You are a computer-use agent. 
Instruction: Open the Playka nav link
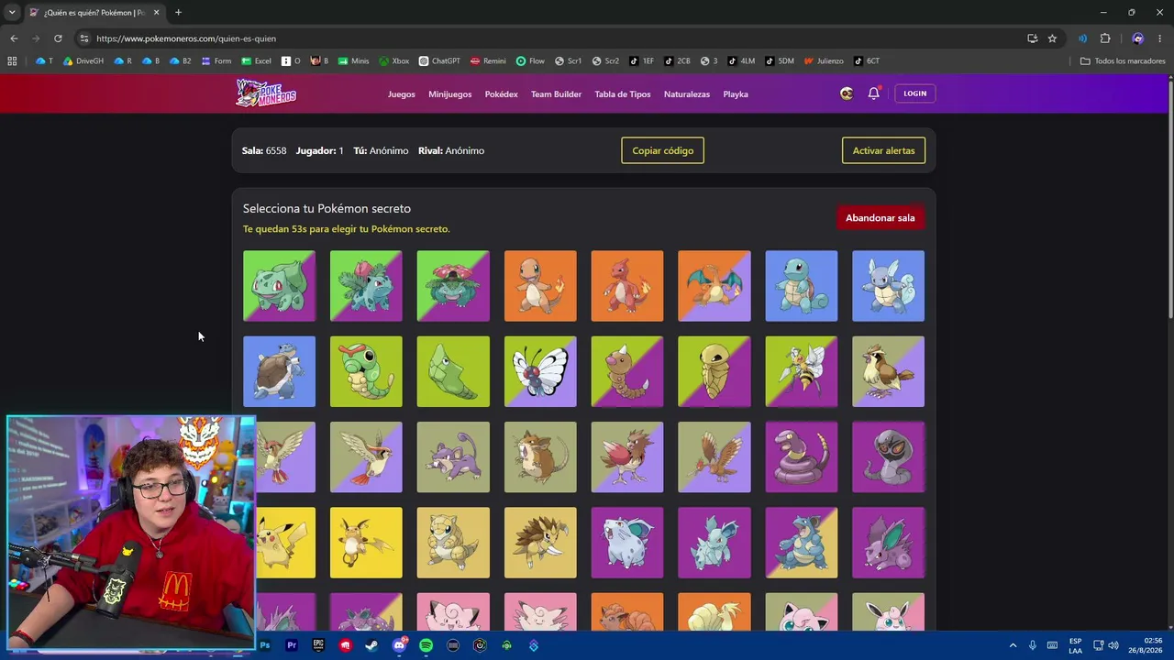[736, 94]
